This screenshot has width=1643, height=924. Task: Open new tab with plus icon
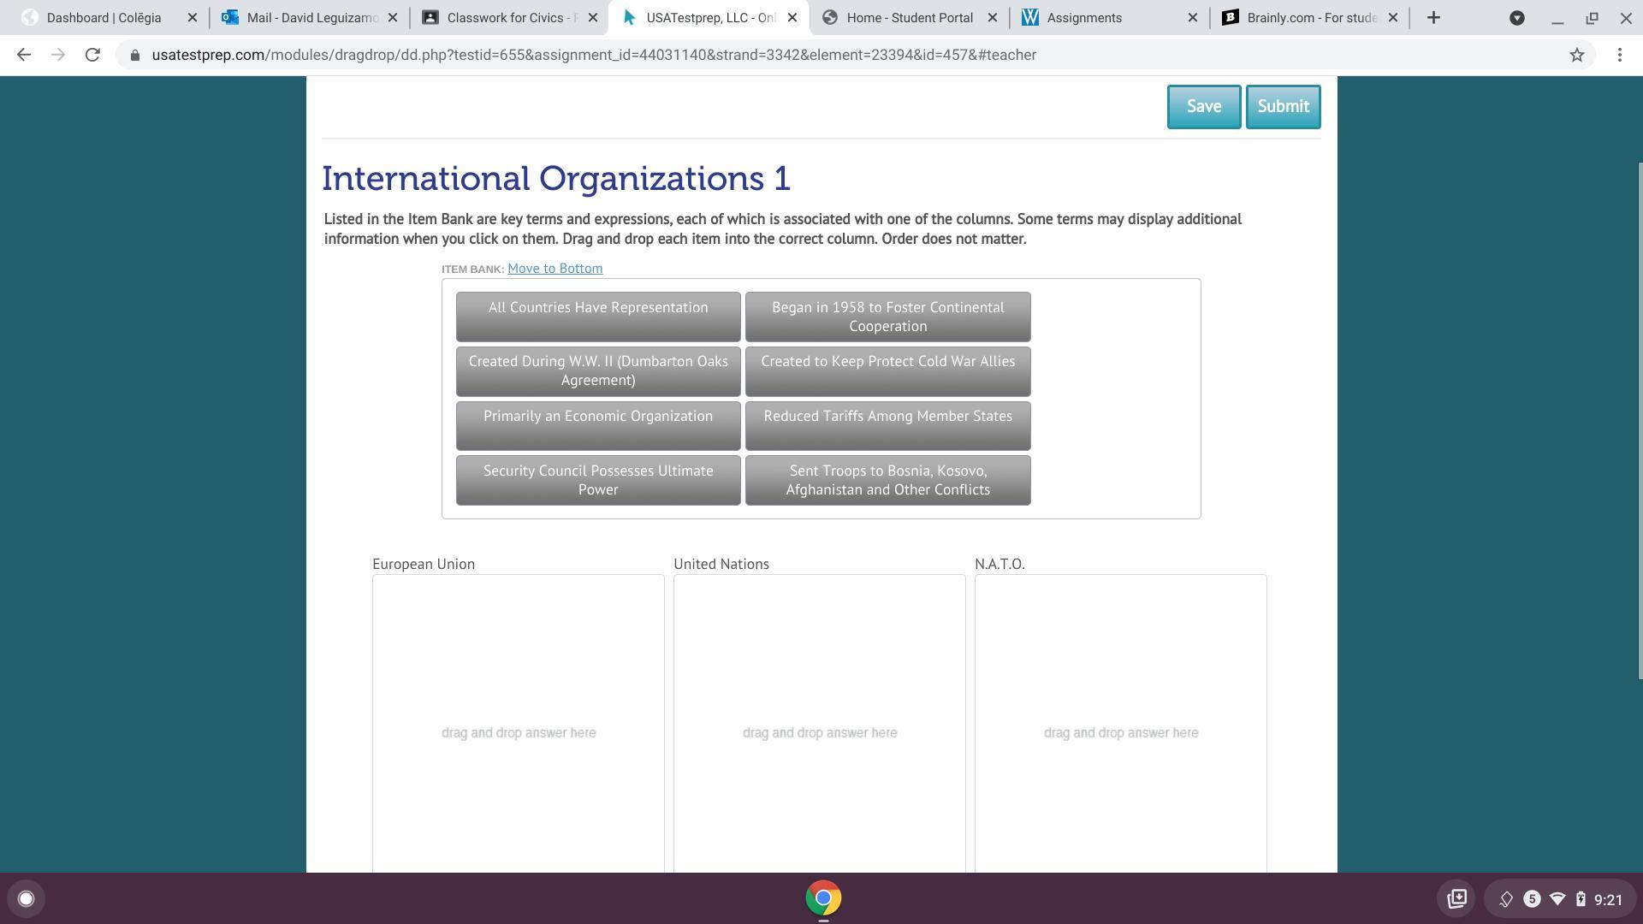point(1433,17)
